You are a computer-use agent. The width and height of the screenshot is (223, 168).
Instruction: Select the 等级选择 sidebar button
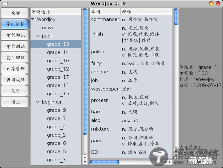coord(16,24)
